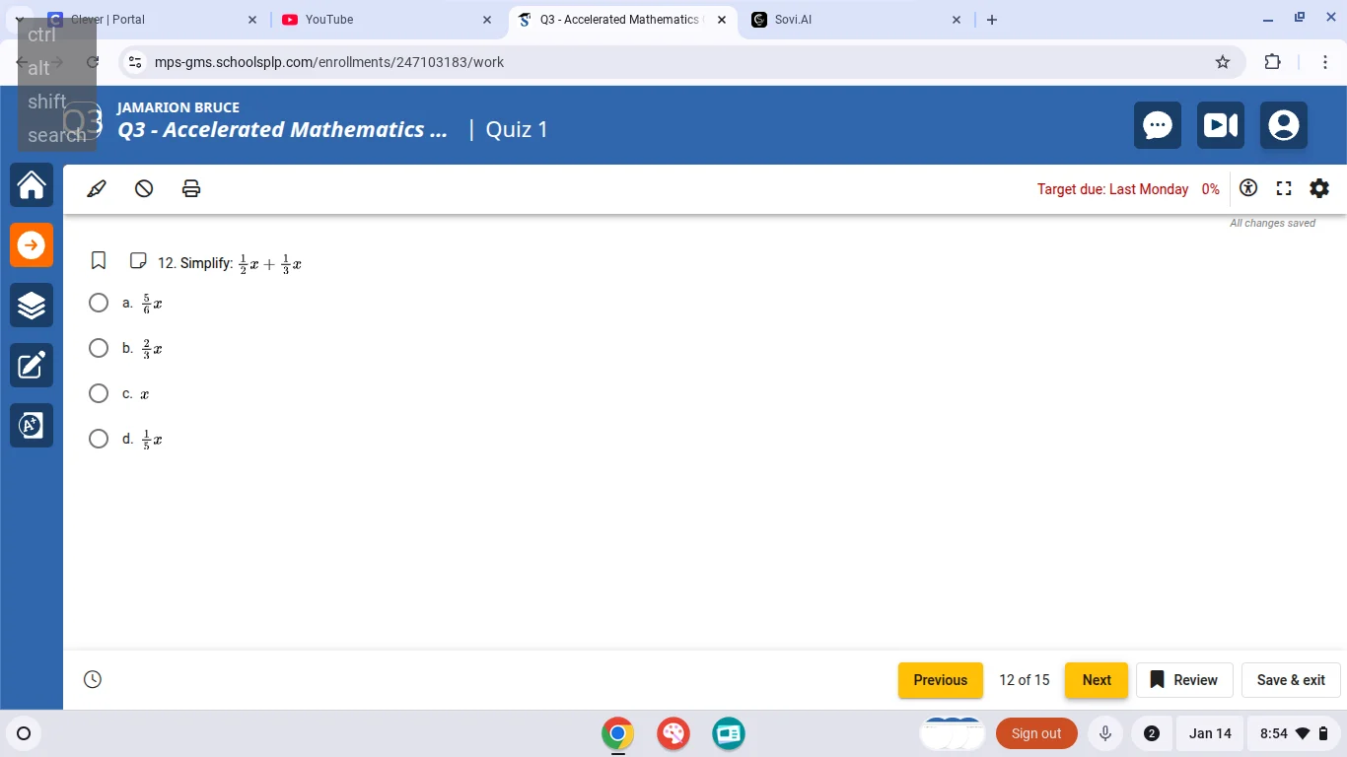Image resolution: width=1347 pixels, height=757 pixels.
Task: Select the highlighter pen tool
Action: point(97,188)
